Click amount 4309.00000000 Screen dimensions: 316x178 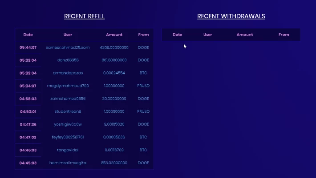pyautogui.click(x=114, y=47)
